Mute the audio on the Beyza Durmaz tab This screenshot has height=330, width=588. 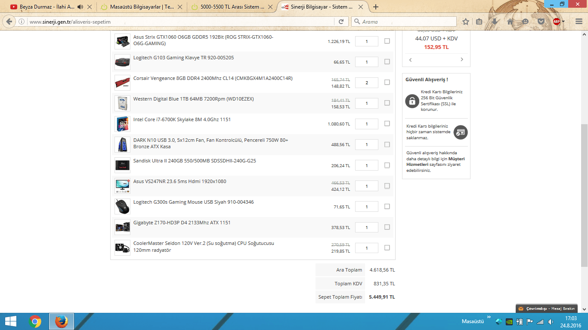coord(80,7)
